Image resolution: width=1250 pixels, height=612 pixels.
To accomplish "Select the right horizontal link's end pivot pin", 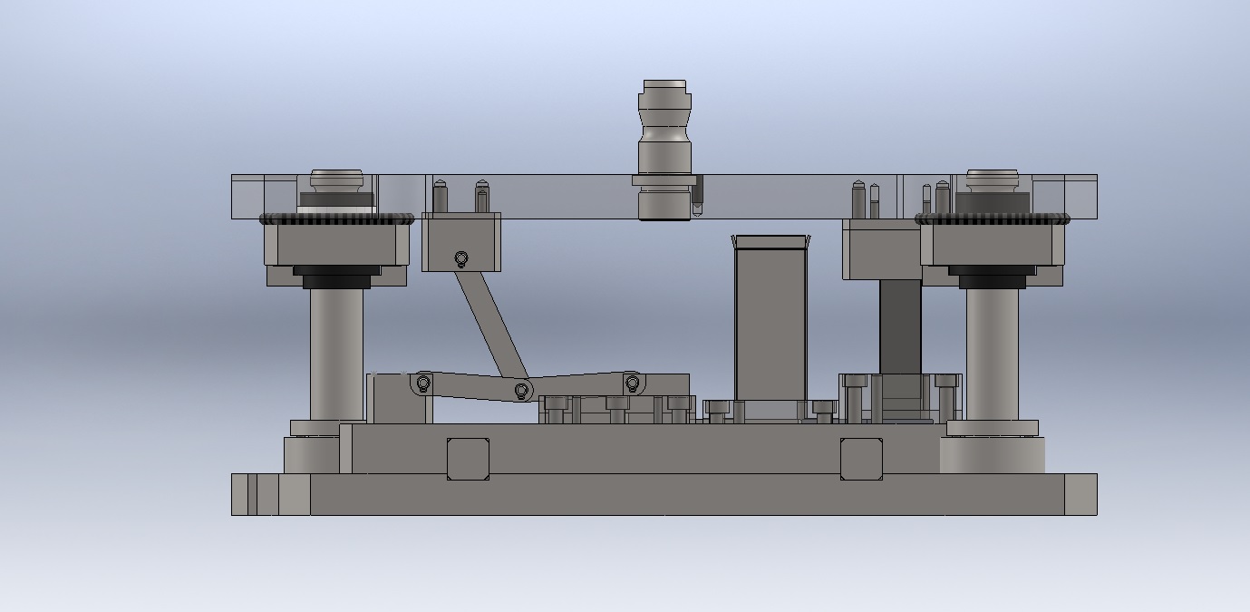I will coord(633,383).
